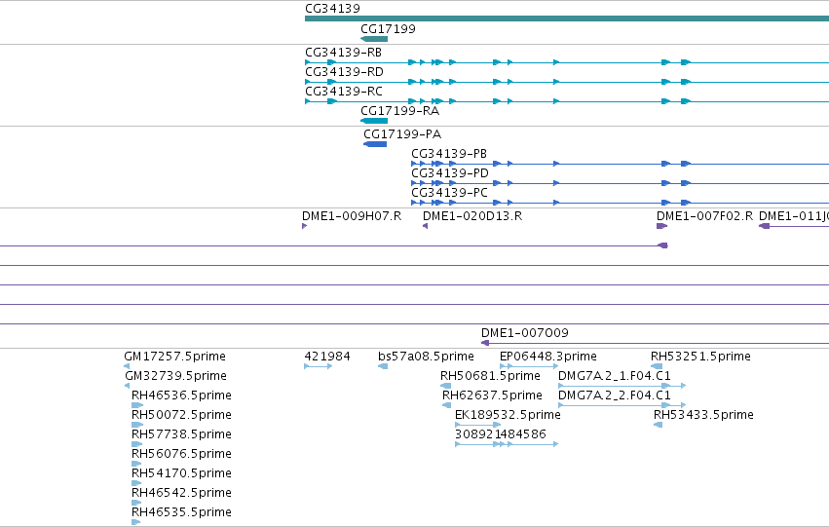
Task: Select the DME1-009H07.R purple marker
Action: tap(305, 226)
